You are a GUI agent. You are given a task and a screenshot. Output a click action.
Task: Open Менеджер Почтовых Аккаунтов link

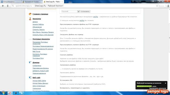40,43
